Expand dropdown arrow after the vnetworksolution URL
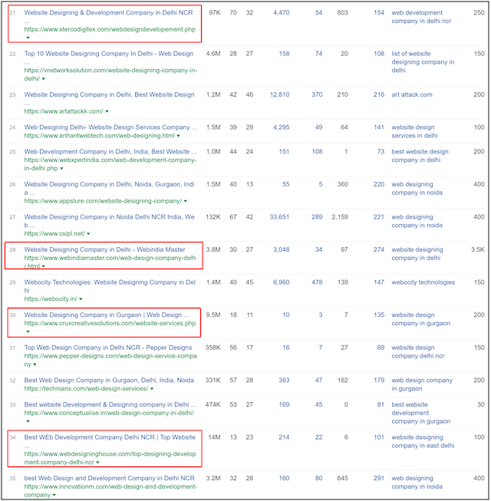This screenshot has width=491, height=501. [44, 78]
